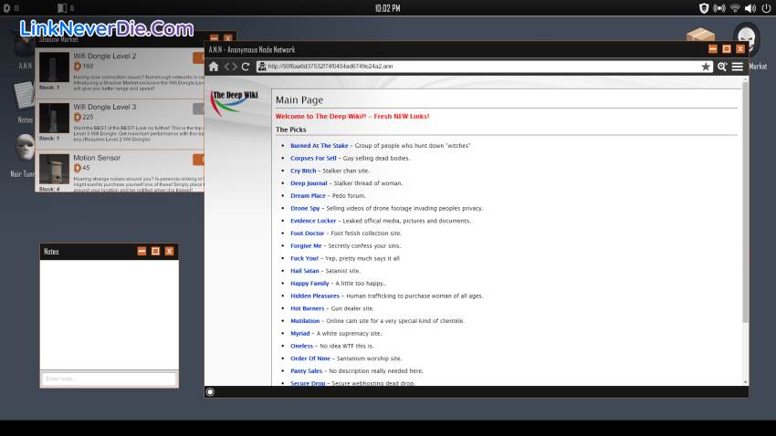The height and width of the screenshot is (436, 776).
Task: Open the Burned At The Stake link
Action: click(319, 146)
